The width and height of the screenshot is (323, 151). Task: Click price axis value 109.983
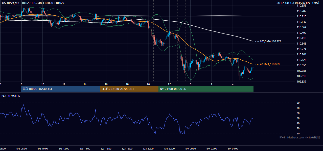(x=302, y=71)
